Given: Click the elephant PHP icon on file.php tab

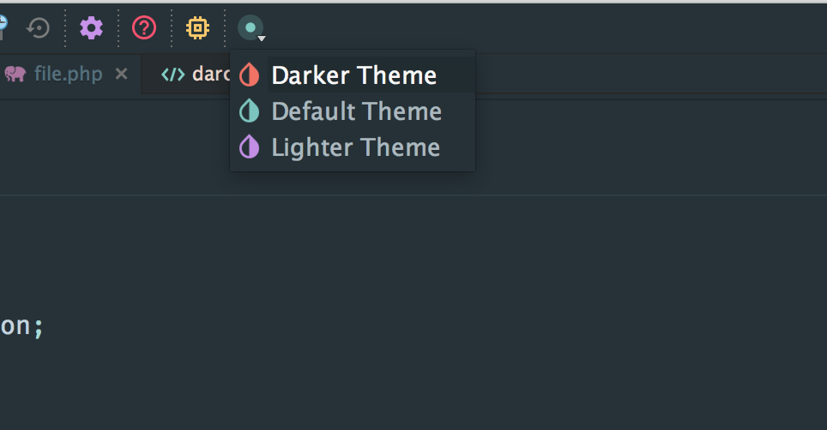Looking at the screenshot, I should pyautogui.click(x=15, y=75).
